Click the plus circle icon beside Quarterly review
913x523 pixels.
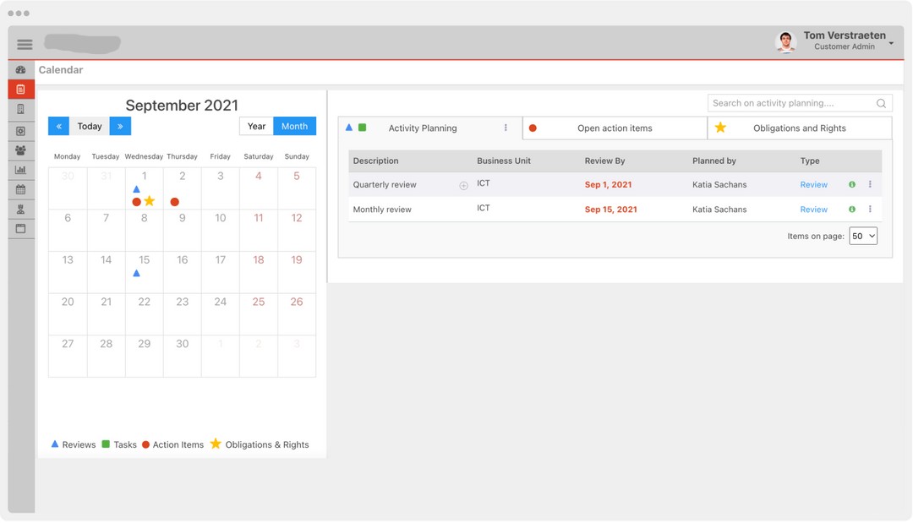pos(463,186)
